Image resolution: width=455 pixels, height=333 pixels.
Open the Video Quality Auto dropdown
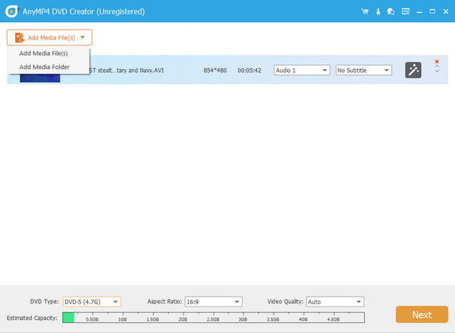335,302
